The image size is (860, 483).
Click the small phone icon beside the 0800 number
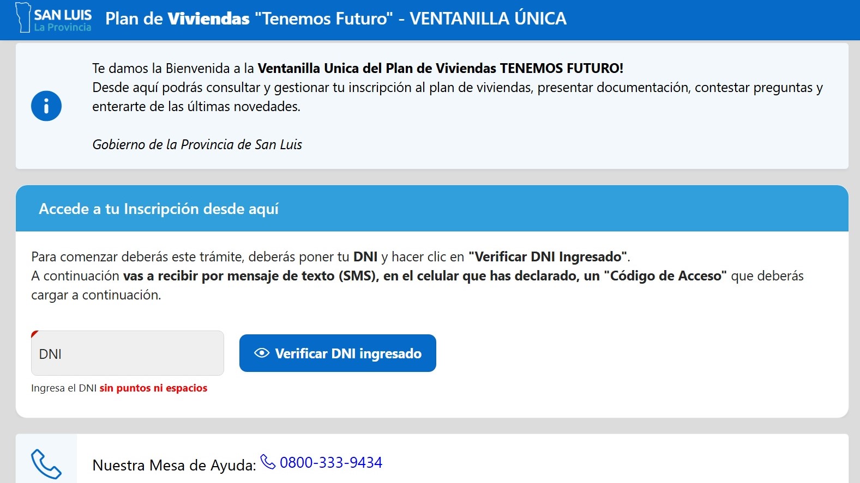(268, 462)
